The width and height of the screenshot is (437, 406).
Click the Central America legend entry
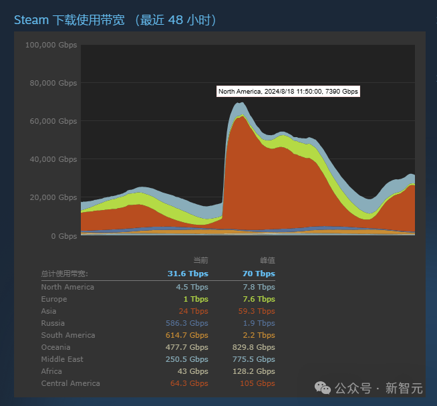coord(71,383)
